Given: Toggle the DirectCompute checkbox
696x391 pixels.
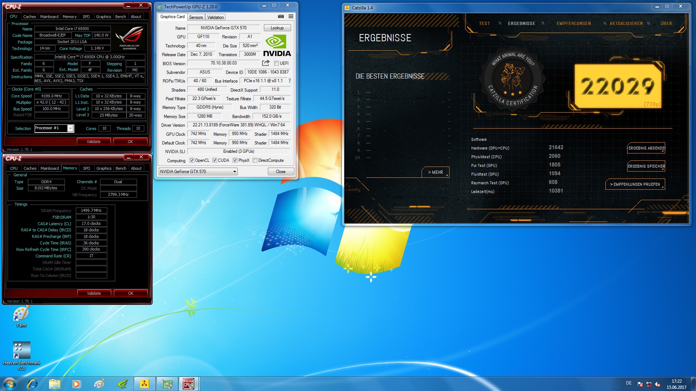Looking at the screenshot, I should coord(255,160).
